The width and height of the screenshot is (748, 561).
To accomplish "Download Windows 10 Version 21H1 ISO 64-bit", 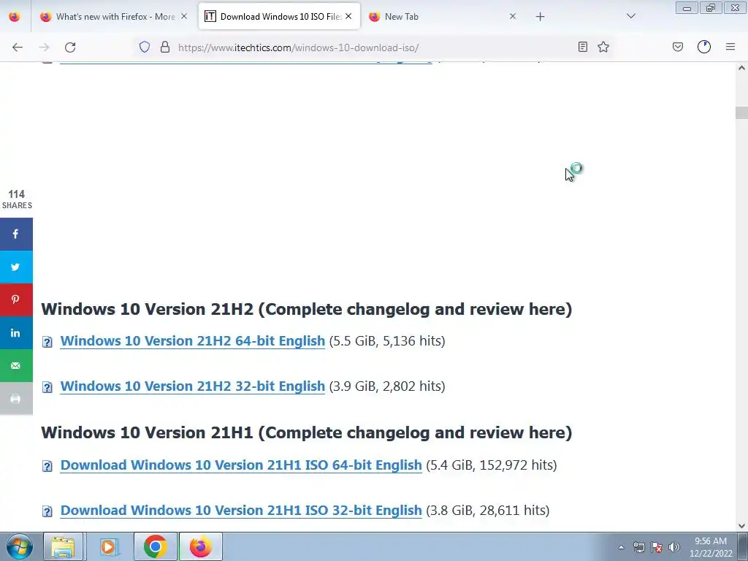I will (x=241, y=465).
